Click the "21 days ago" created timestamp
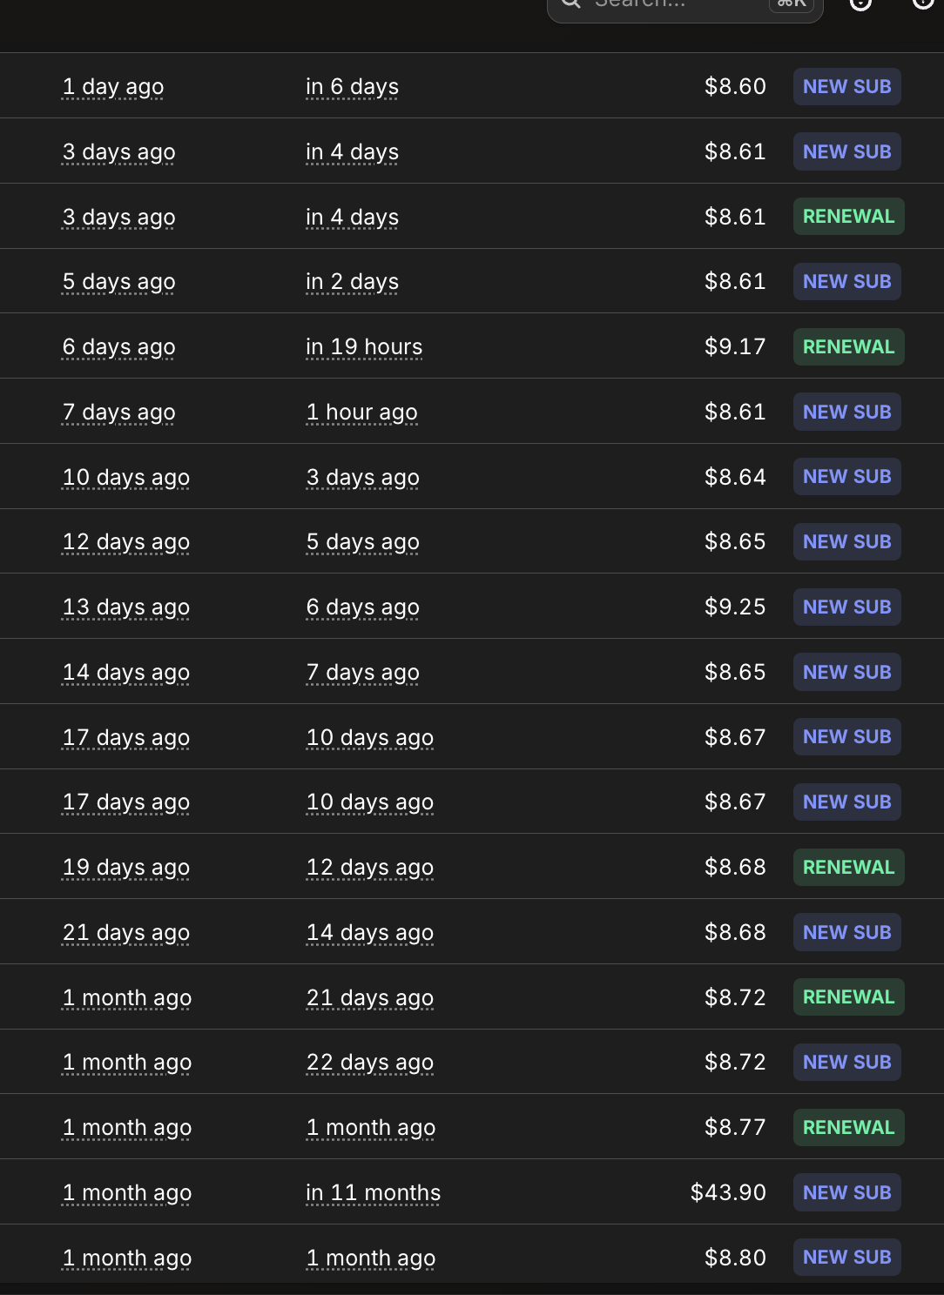This screenshot has width=944, height=1295. 125,933
